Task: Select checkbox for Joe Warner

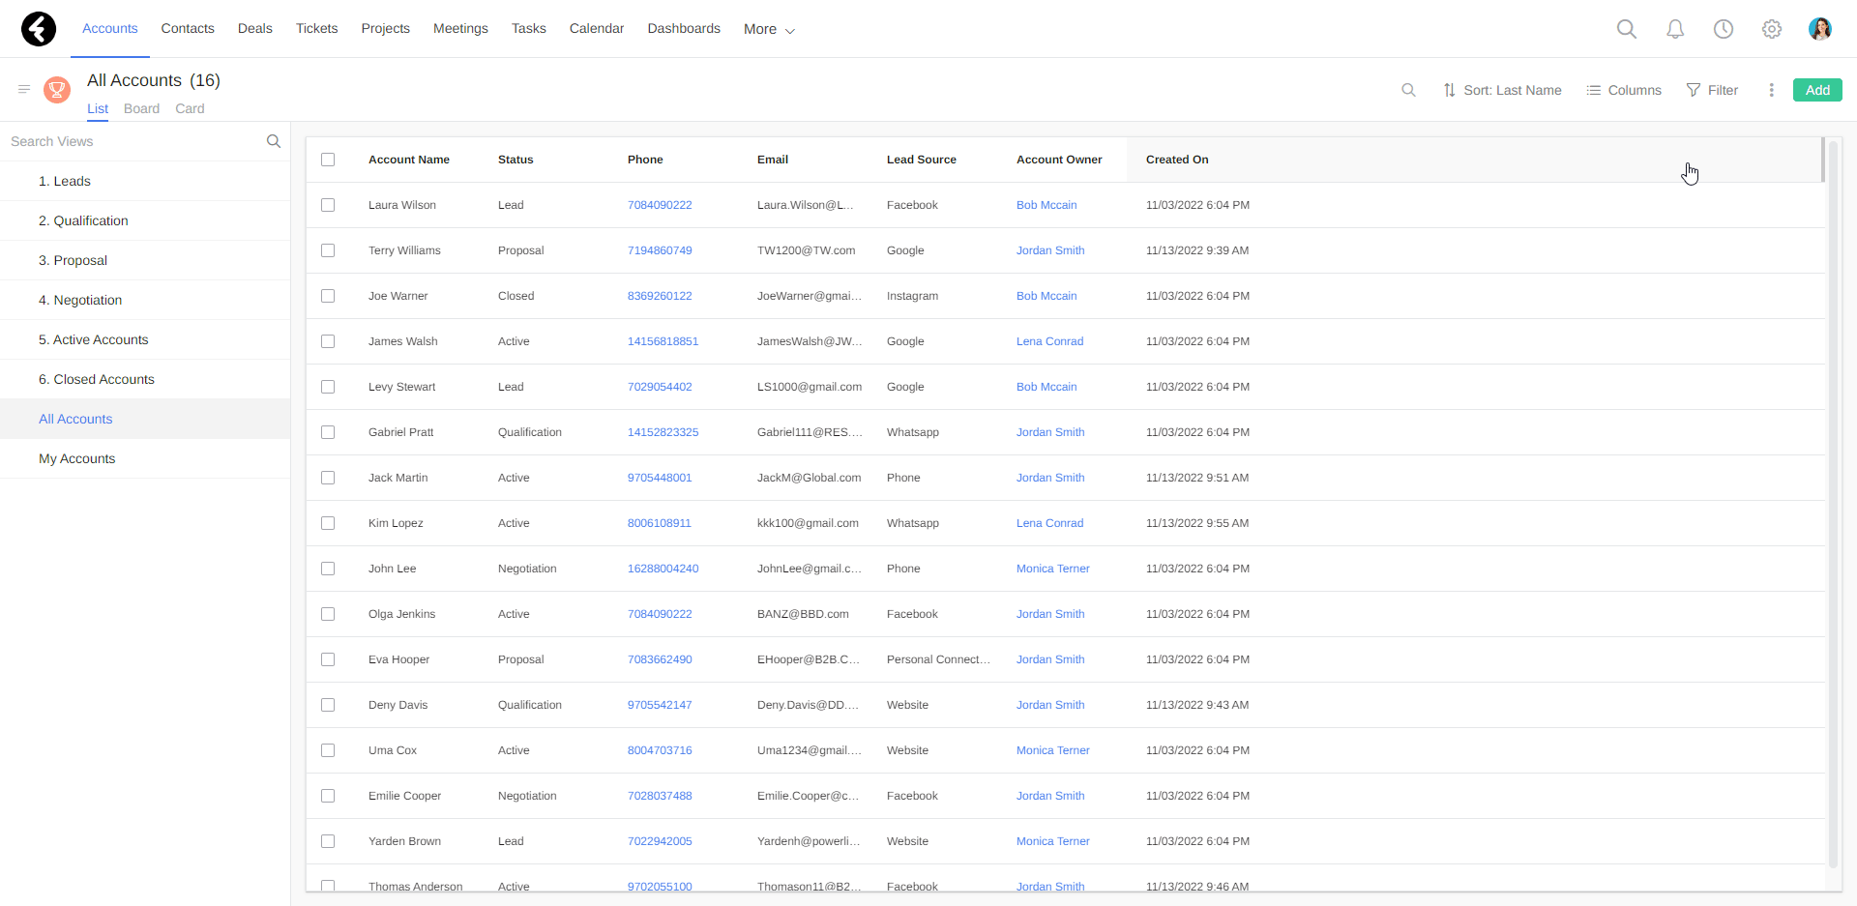Action: (328, 296)
